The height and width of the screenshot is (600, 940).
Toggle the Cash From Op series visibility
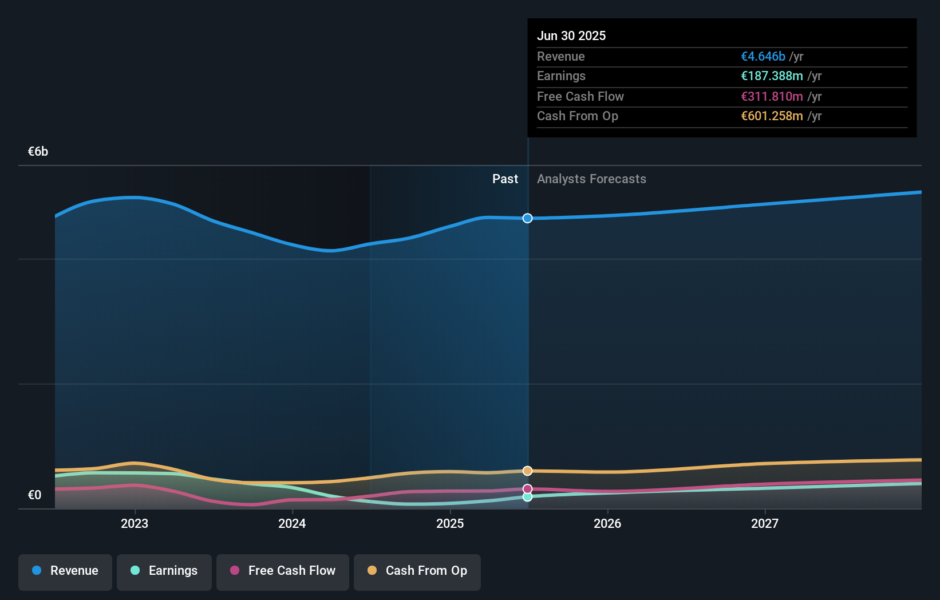tap(417, 571)
